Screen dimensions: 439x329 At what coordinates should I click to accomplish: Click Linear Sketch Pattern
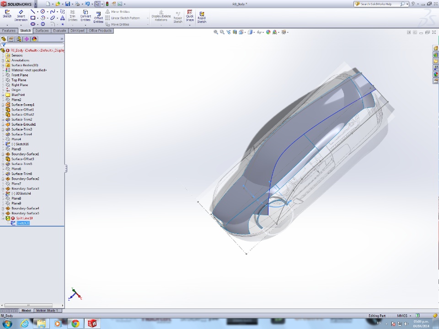point(123,18)
